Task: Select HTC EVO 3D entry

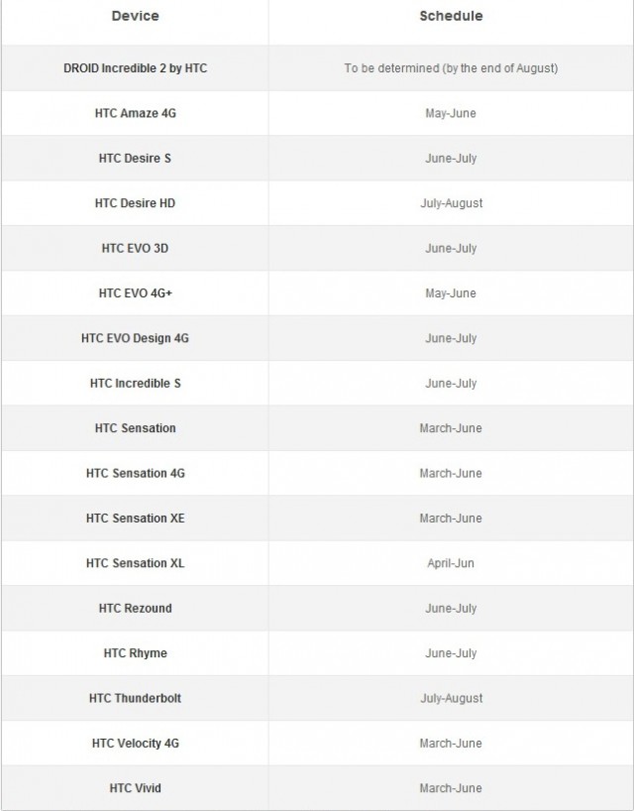Action: 135,248
